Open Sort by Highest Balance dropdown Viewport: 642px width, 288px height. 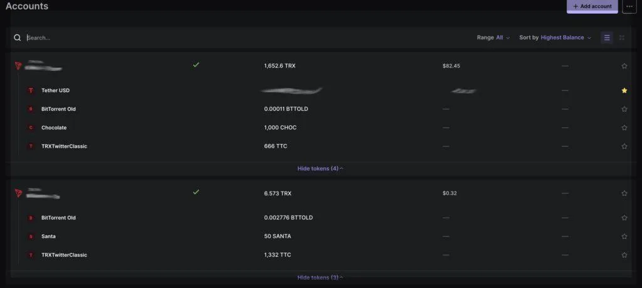tap(555, 38)
